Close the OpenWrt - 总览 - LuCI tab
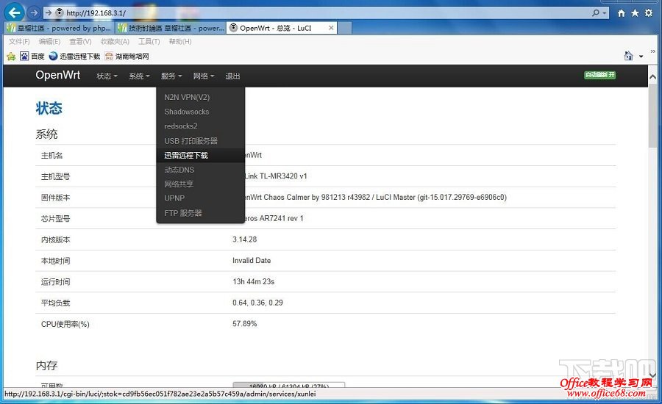The image size is (662, 404). click(331, 28)
